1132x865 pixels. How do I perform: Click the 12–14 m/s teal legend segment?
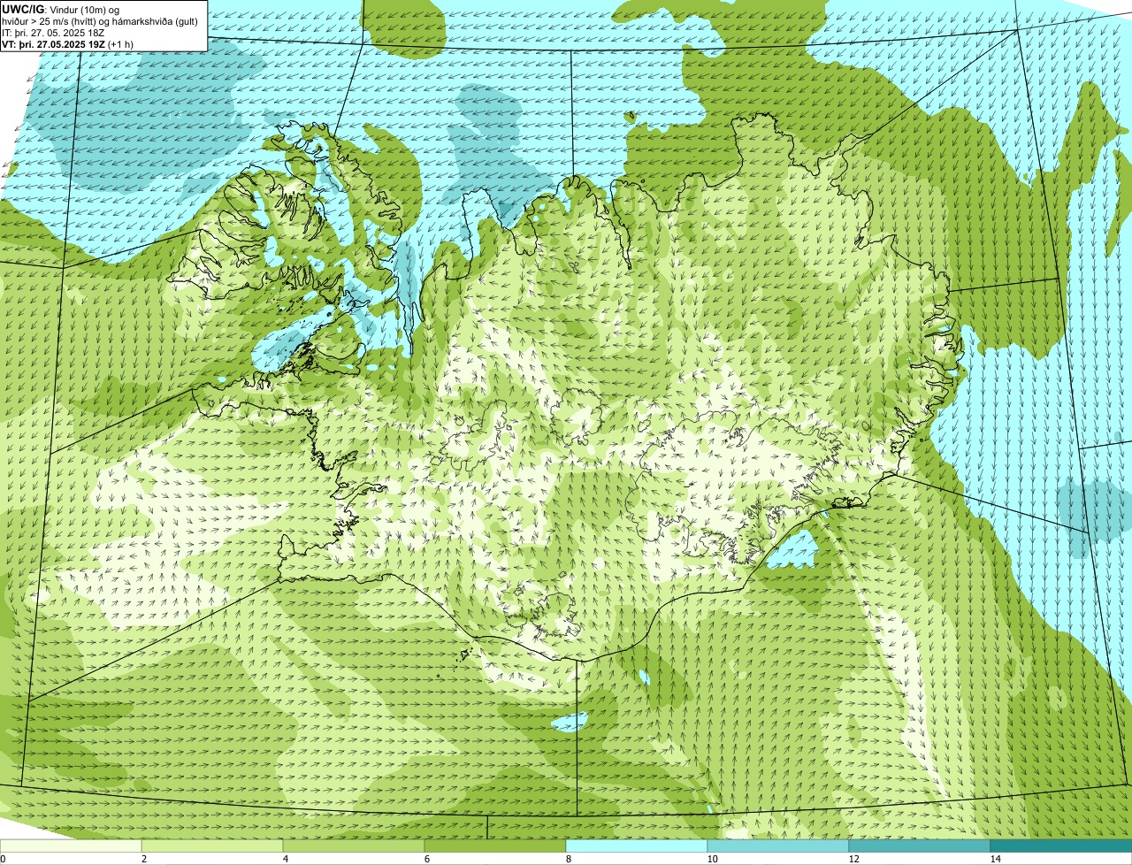(920, 846)
